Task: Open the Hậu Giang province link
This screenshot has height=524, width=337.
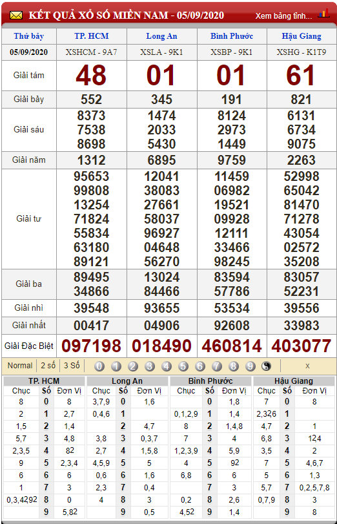Action: click(301, 36)
